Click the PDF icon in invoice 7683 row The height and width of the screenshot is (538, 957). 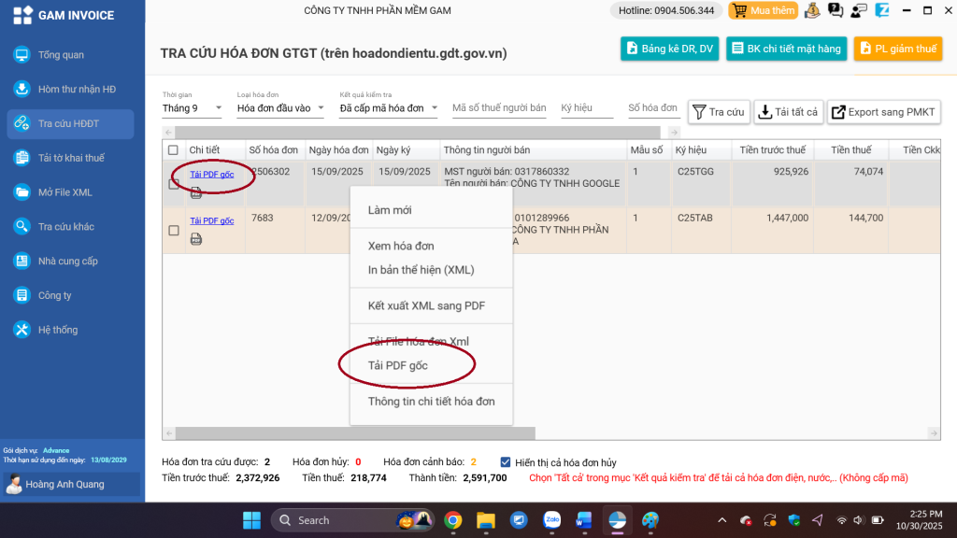coord(196,239)
